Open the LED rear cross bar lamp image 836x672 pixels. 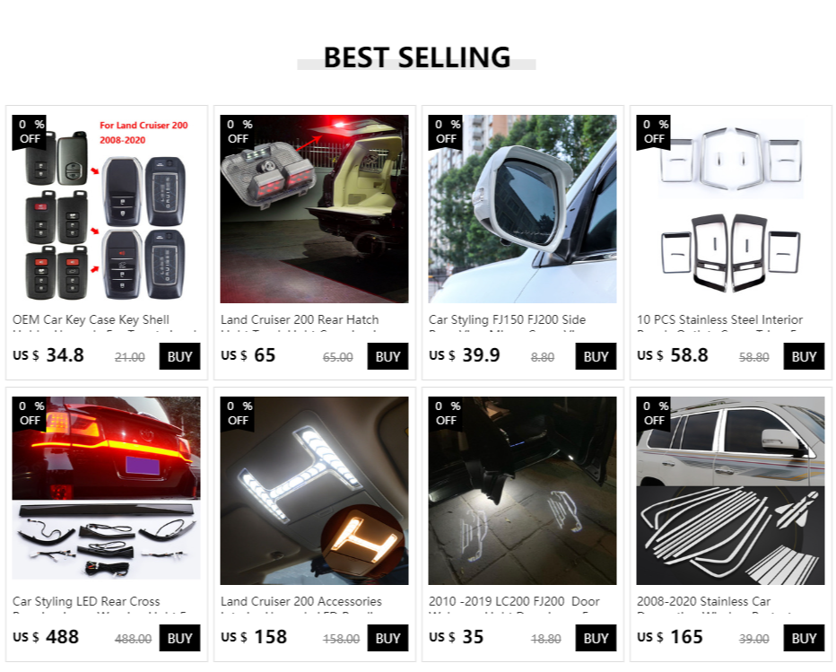106,490
